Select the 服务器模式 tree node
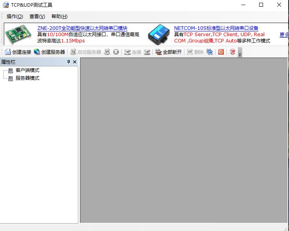The height and width of the screenshot is (231, 289). coord(27,78)
